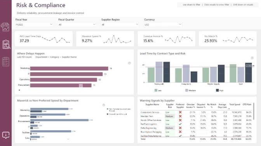Click the AVG Lead Time Days card
Screen dimensions: 261x146
[43, 39]
